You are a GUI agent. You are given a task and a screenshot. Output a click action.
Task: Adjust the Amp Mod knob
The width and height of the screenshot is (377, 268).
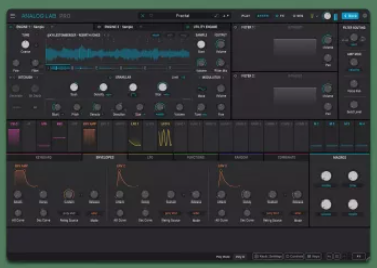354,62
